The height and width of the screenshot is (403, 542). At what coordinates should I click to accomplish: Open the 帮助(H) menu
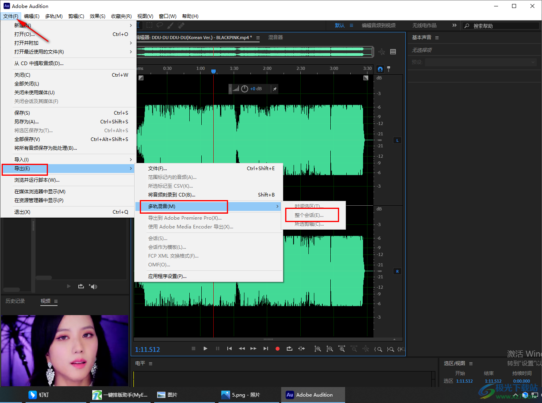click(x=190, y=16)
